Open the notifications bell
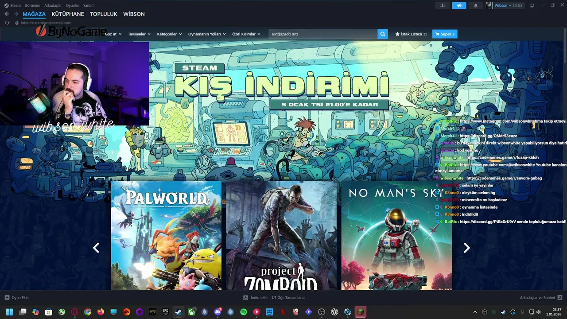The width and height of the screenshot is (567, 319). [x=476, y=5]
